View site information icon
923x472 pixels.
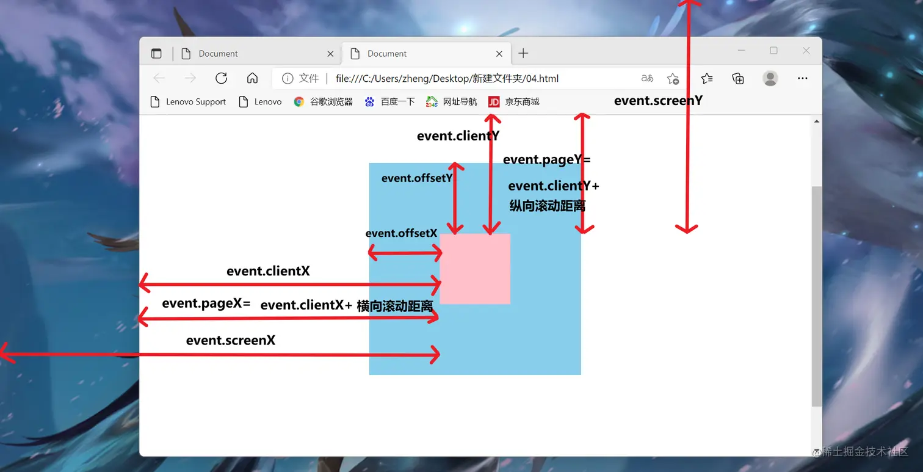[x=287, y=78]
